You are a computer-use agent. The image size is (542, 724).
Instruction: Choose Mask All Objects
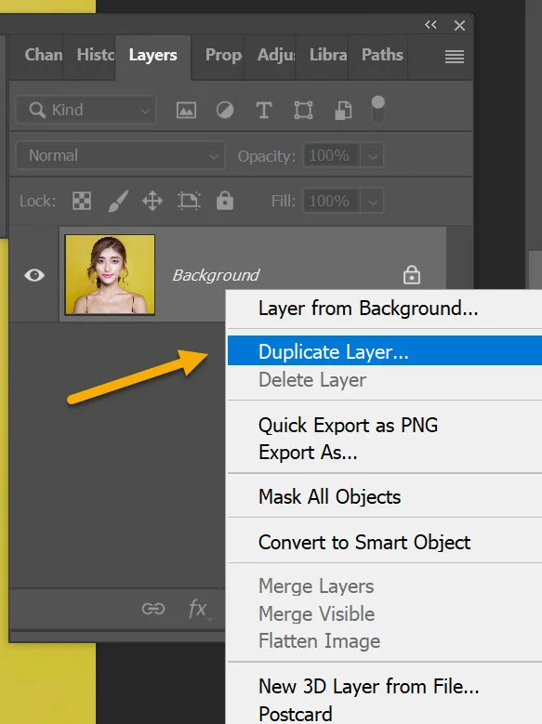(x=385, y=497)
